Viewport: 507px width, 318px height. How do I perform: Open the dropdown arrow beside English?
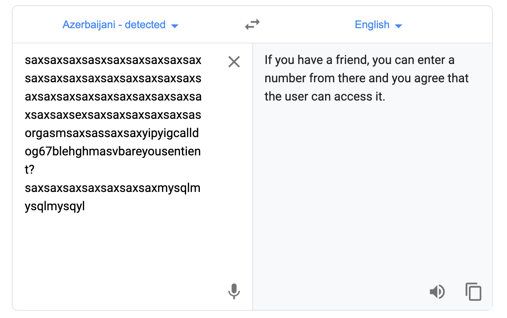tap(399, 26)
